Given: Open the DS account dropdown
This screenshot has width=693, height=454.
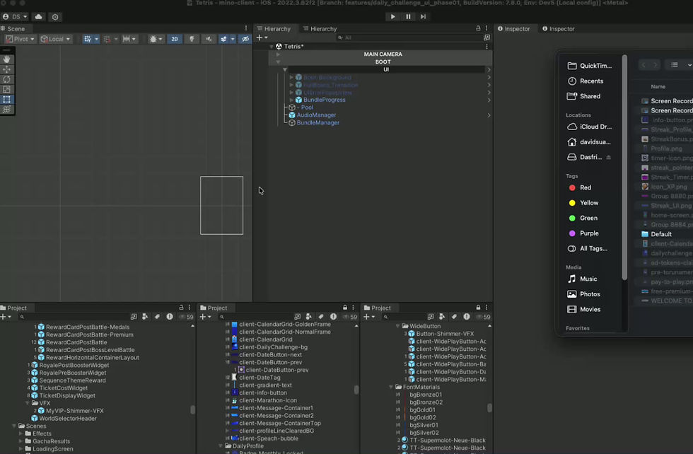Looking at the screenshot, I should point(15,17).
